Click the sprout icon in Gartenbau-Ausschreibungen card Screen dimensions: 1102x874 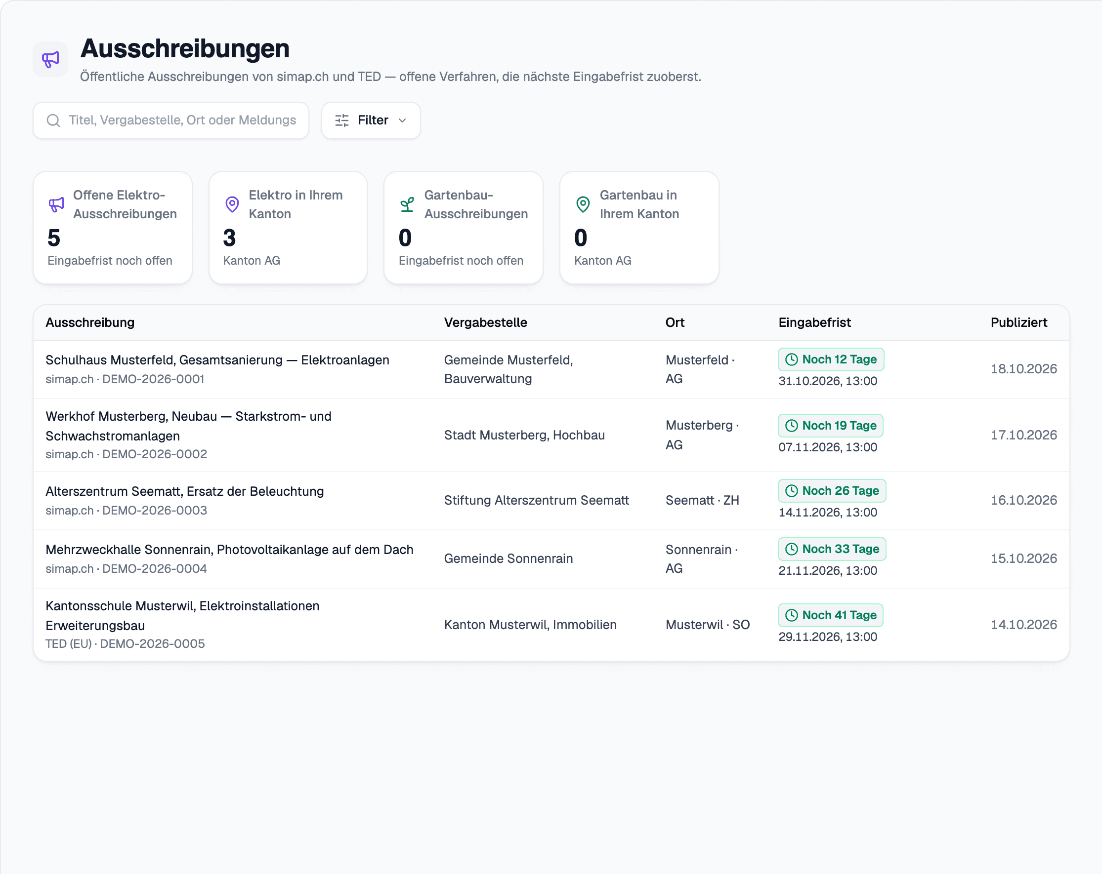407,204
